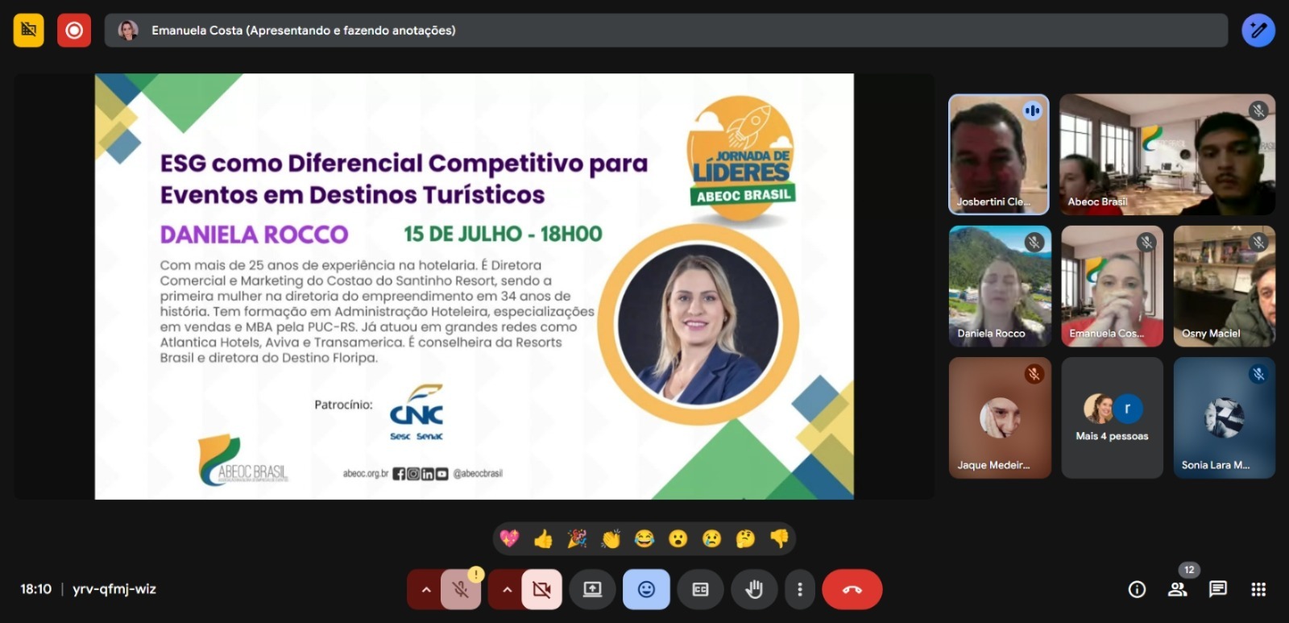Select Emanuela Costa's video tile
1289x623 pixels.
click(x=1112, y=286)
